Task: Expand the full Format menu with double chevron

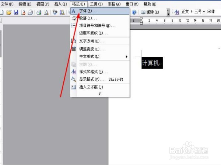Action: pos(99,93)
